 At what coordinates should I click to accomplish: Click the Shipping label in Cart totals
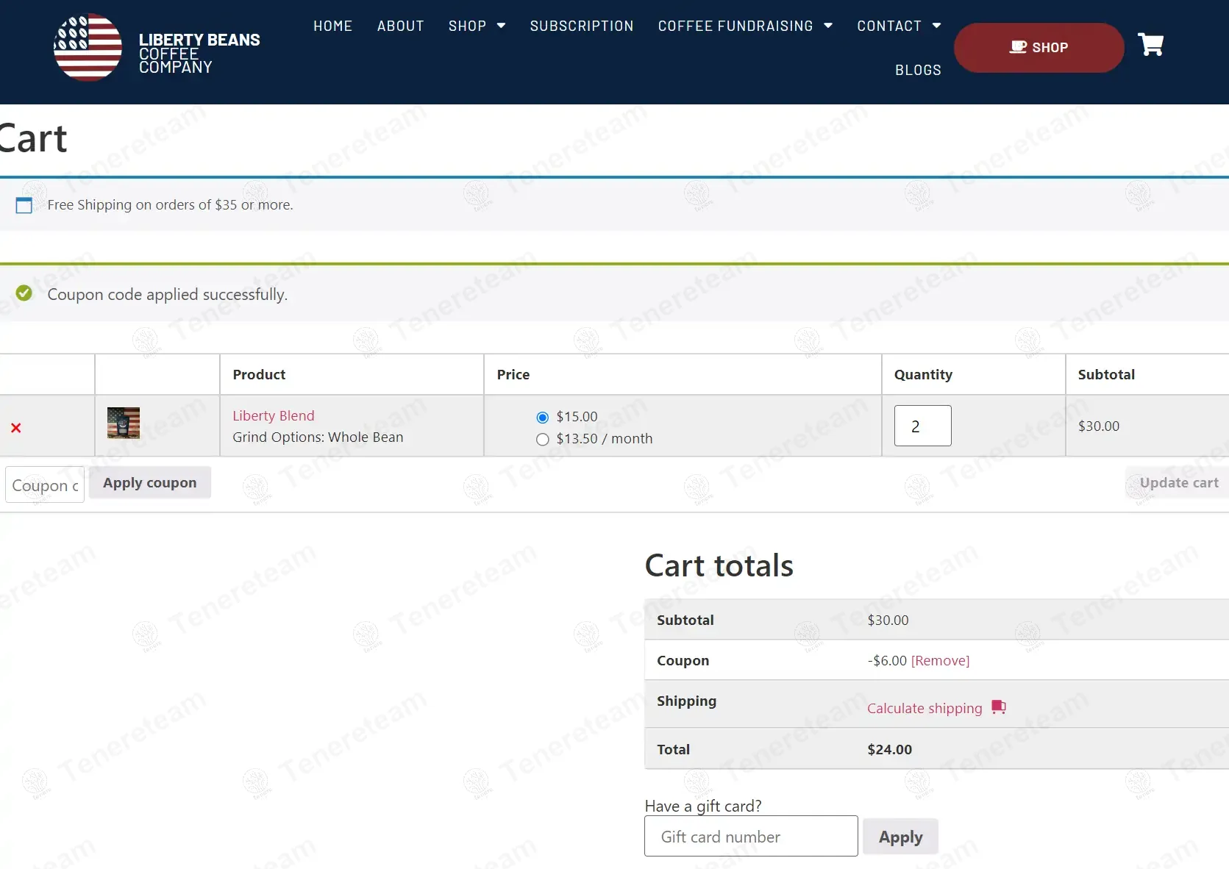pyautogui.click(x=686, y=701)
